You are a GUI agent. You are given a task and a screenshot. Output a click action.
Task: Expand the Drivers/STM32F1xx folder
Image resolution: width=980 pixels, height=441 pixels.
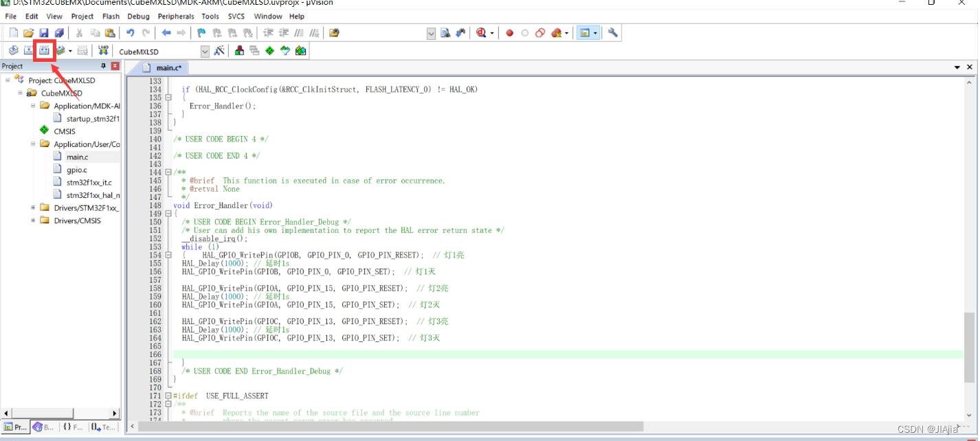coord(34,208)
